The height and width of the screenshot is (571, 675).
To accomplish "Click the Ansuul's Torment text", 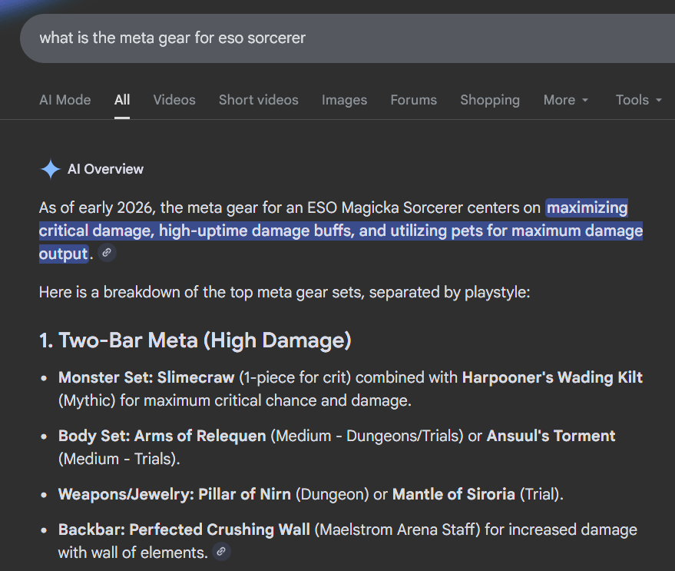I will point(551,436).
